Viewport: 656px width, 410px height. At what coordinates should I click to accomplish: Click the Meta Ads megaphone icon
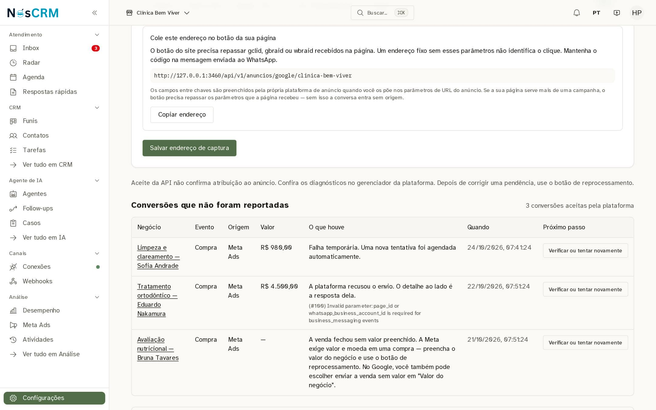pos(13,325)
